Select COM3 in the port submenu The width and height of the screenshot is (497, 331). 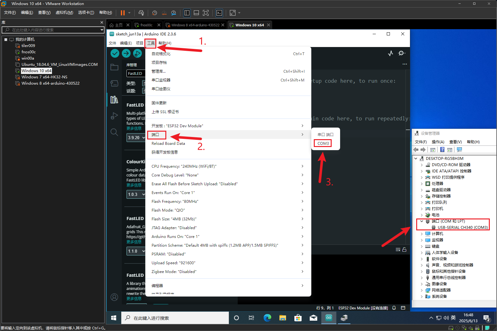323,144
